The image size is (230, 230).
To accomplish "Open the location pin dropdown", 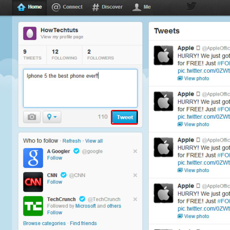I will point(52,117).
